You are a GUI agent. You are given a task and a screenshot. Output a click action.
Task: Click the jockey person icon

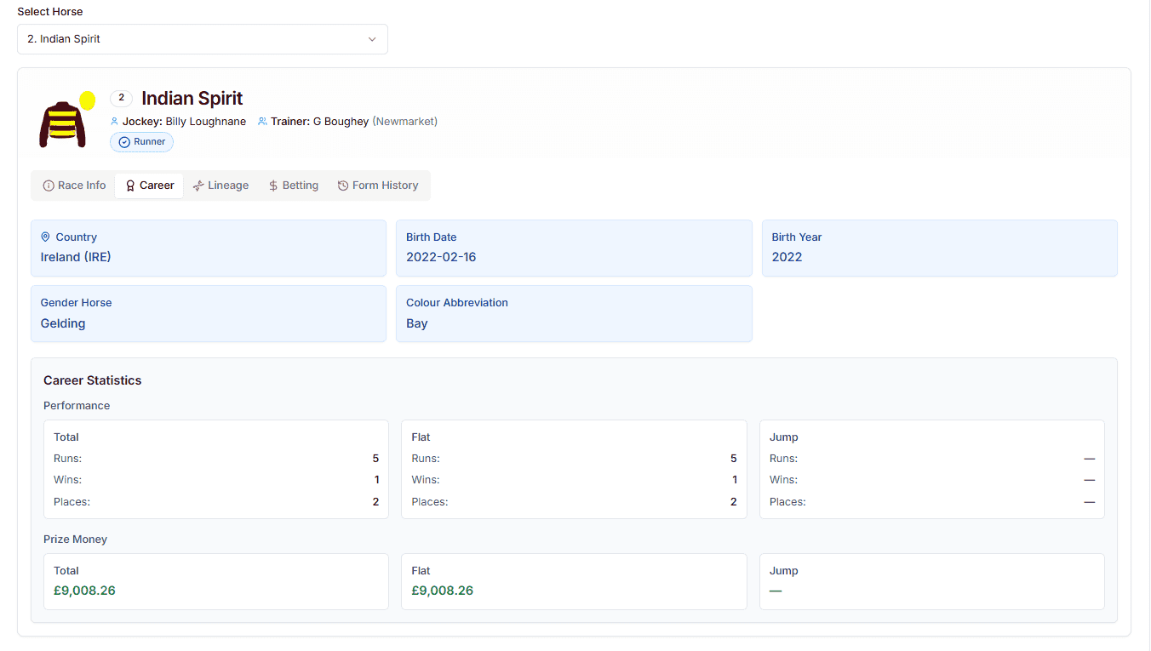(115, 122)
